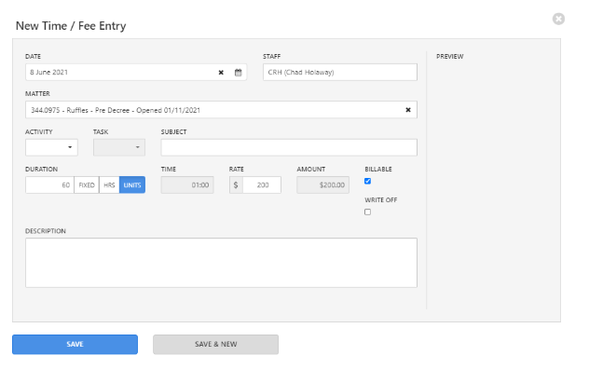Uncheck the Billable checkbox

point(367,181)
